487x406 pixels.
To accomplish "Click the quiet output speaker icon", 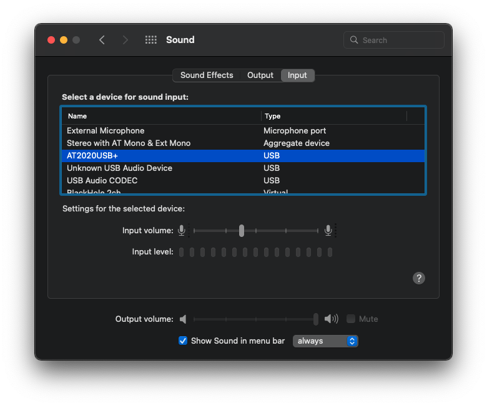I will (183, 319).
